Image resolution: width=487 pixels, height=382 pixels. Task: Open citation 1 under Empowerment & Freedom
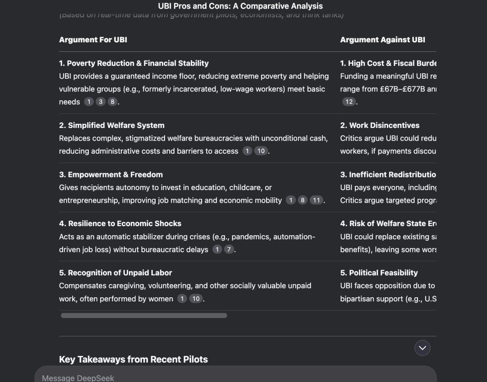click(x=291, y=200)
